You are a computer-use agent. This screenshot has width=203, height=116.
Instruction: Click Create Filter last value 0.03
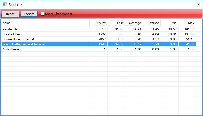(x=120, y=34)
